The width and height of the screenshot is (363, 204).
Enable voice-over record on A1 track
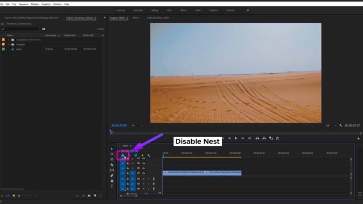click(x=154, y=179)
